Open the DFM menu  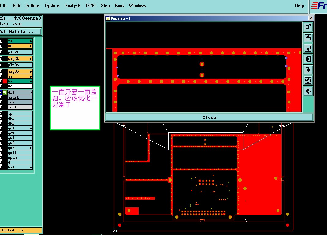[x=91, y=5]
